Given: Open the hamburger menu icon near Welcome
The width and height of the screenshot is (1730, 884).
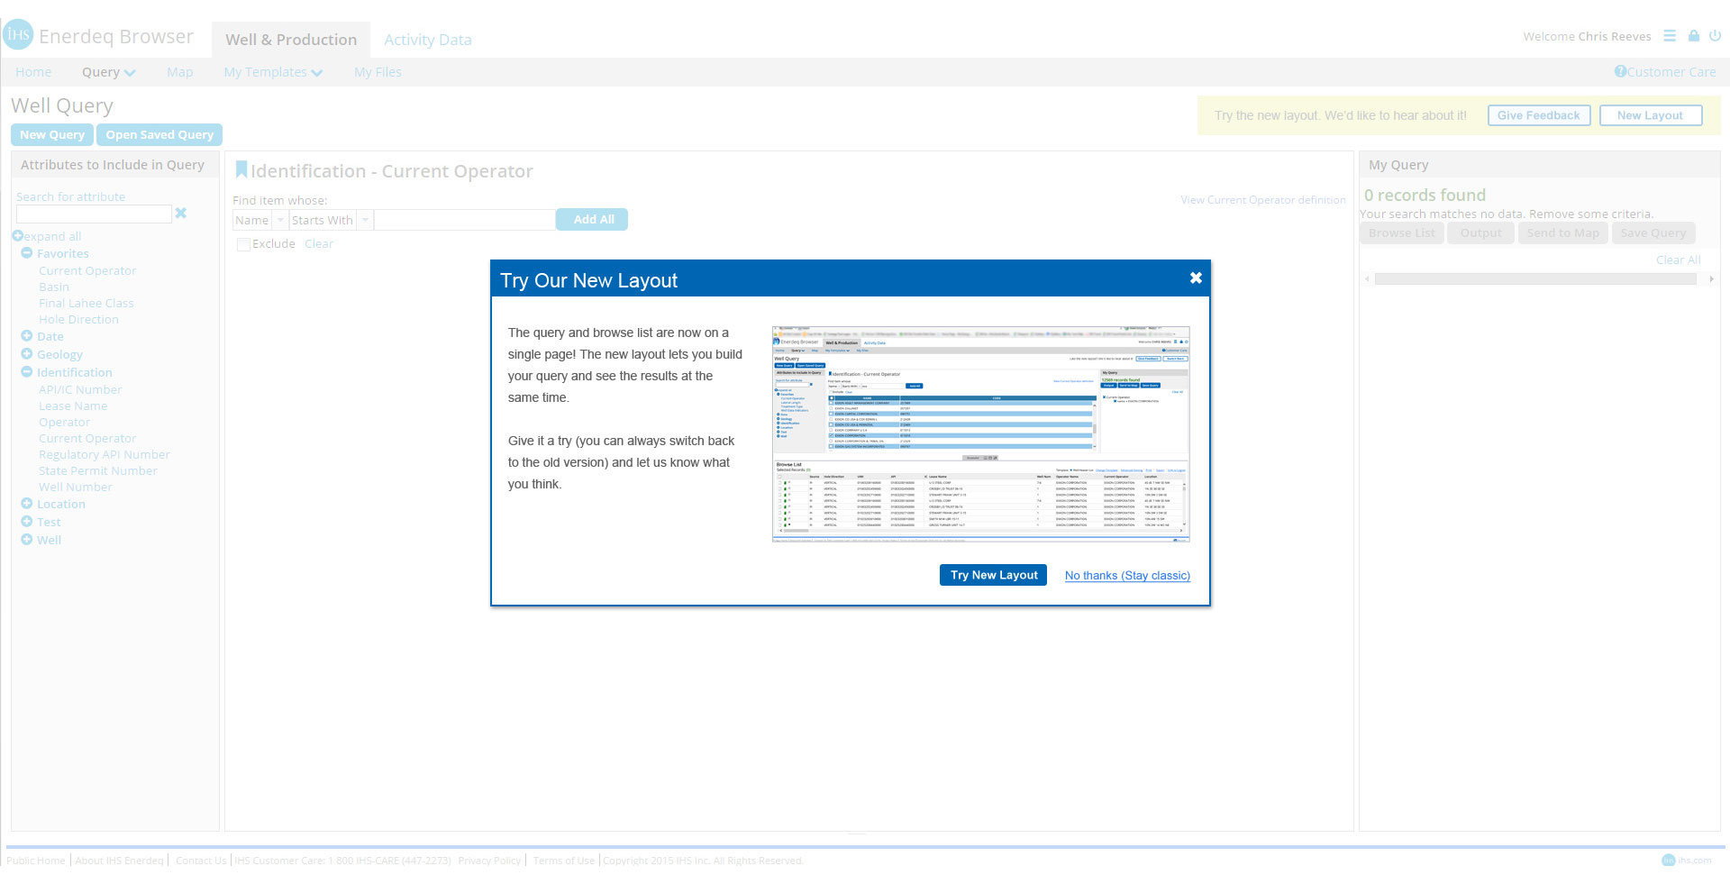Looking at the screenshot, I should [x=1670, y=36].
